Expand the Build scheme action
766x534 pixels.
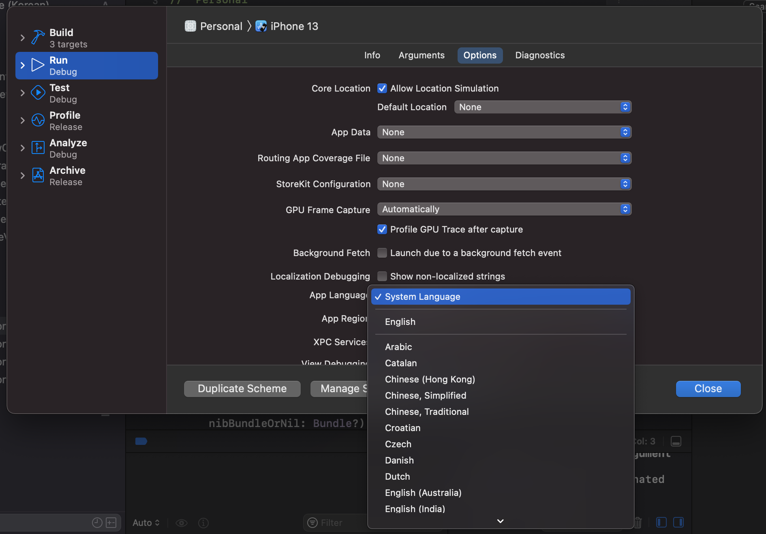click(x=23, y=38)
